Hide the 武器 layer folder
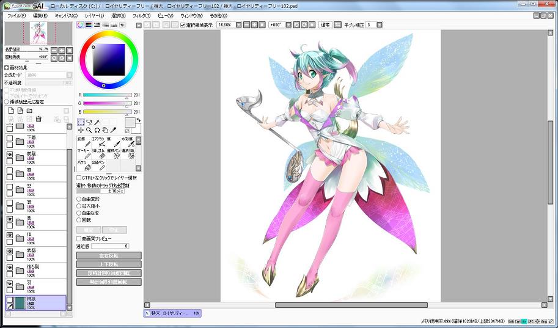This screenshot has height=328, width=558. pyautogui.click(x=10, y=251)
